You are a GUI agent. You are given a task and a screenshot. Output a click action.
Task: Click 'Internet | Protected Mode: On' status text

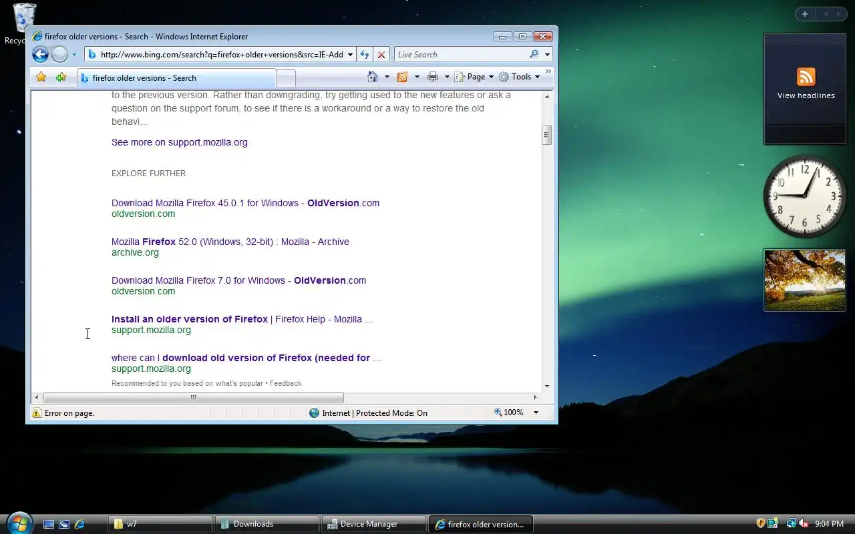pyautogui.click(x=375, y=413)
